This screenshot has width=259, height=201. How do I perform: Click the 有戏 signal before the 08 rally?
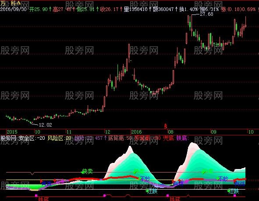coord(178,183)
